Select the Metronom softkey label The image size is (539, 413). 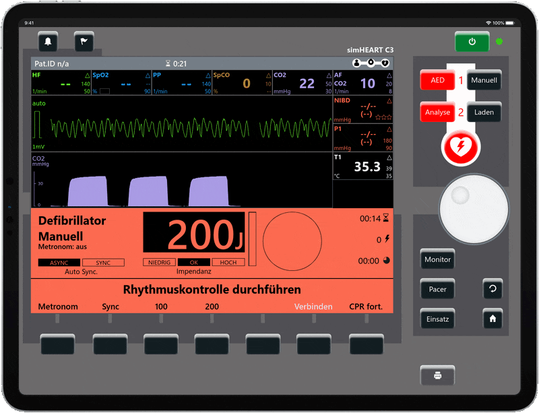pos(58,306)
